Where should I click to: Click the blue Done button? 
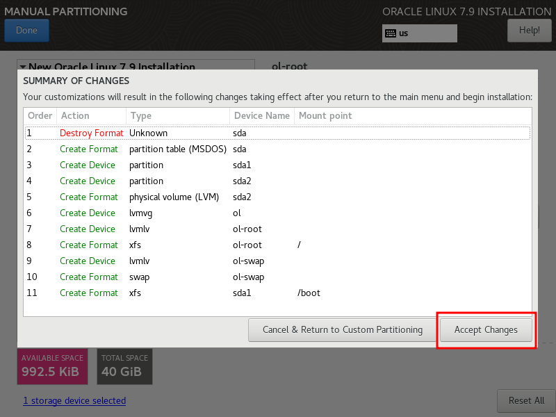pyautogui.click(x=26, y=31)
